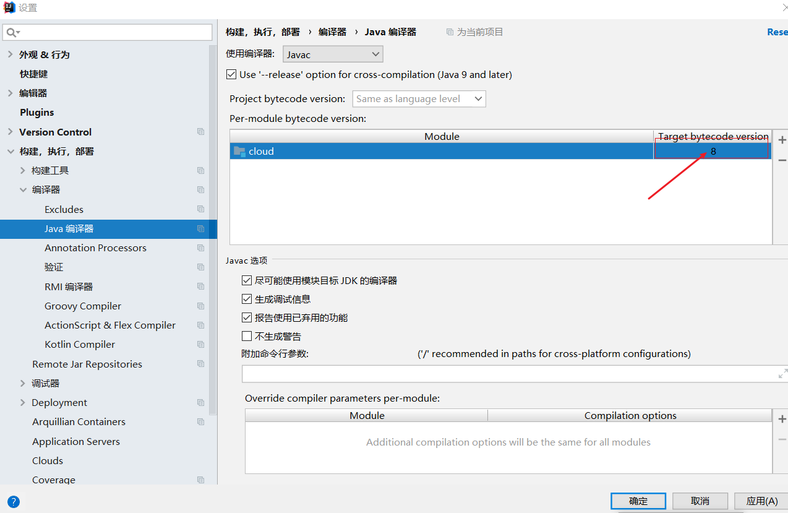Viewport: 788px width, 513px height.
Task: Click the expand icon in the parameters field
Action: click(x=782, y=373)
